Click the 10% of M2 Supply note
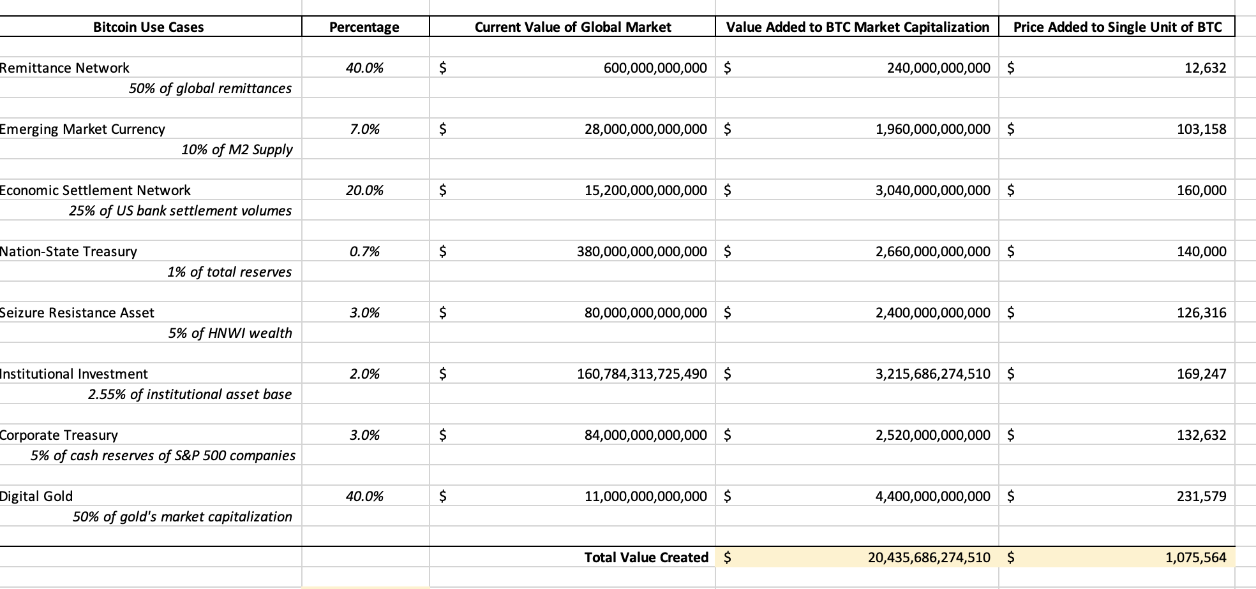 tap(237, 149)
